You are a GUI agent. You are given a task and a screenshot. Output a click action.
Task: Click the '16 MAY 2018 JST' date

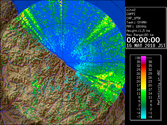(x=146, y=46)
